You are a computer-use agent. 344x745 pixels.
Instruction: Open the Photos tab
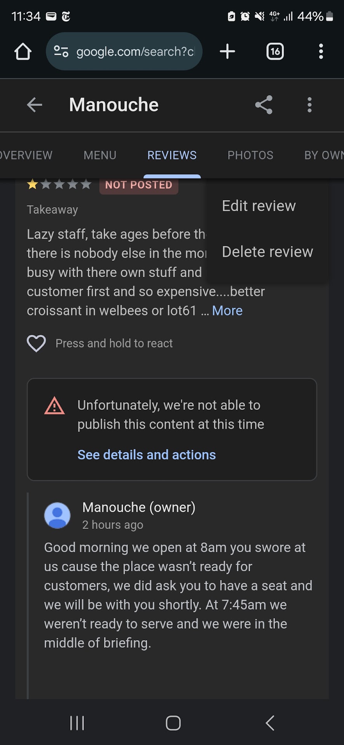coord(250,155)
